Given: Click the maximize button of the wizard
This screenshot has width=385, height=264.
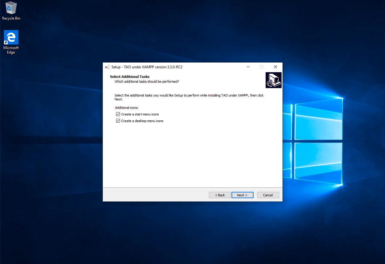Looking at the screenshot, I should 261,67.
